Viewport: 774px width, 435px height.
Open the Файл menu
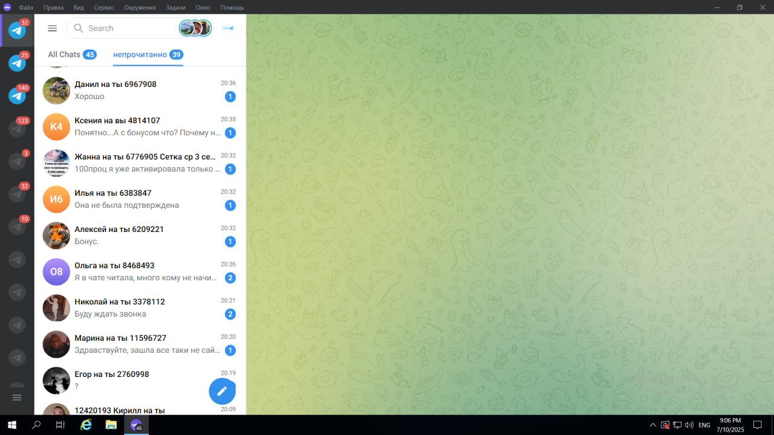(x=26, y=7)
